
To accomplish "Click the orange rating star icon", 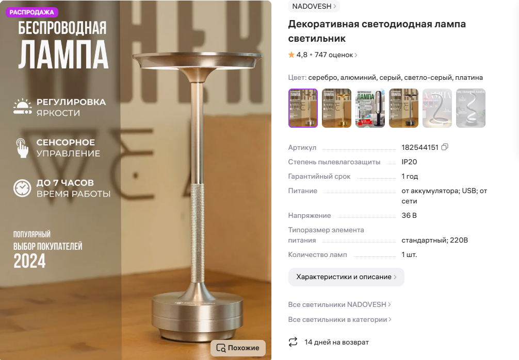I will (x=291, y=55).
